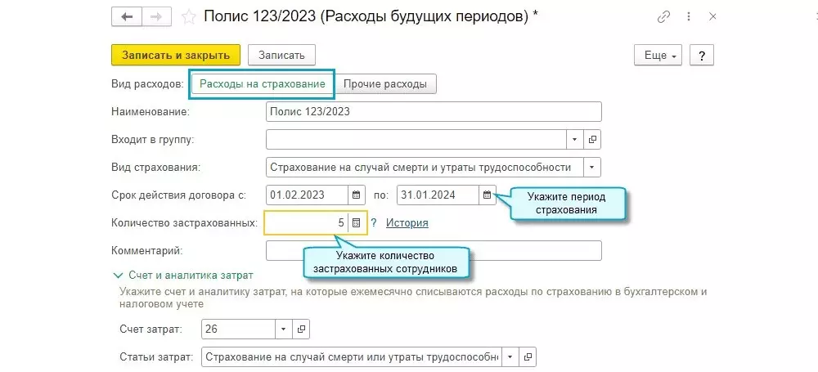Open calculator for Количество застрахованных field

[357, 222]
